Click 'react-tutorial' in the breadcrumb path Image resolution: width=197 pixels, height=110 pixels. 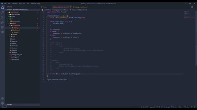(x=47, y=10)
